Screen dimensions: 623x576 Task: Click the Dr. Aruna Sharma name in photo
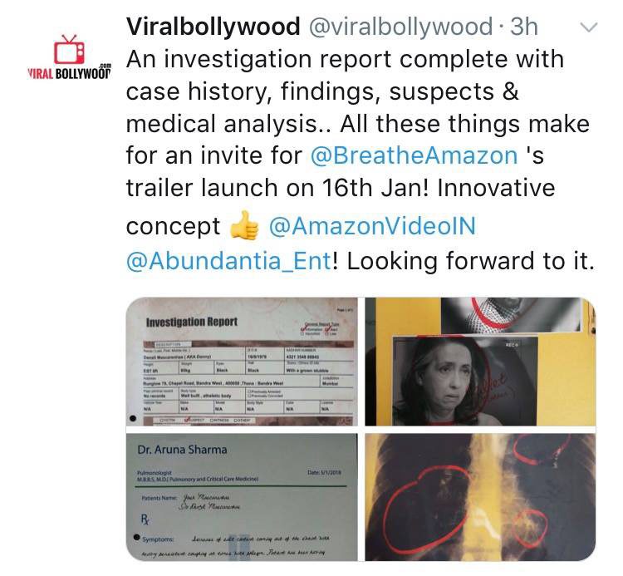(x=182, y=450)
